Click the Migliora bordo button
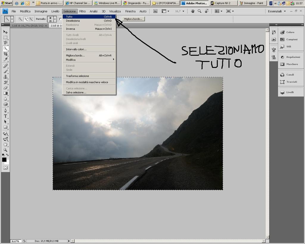Image resolution: width=305 pixels, height=244 pixels. pyautogui.click(x=133, y=19)
